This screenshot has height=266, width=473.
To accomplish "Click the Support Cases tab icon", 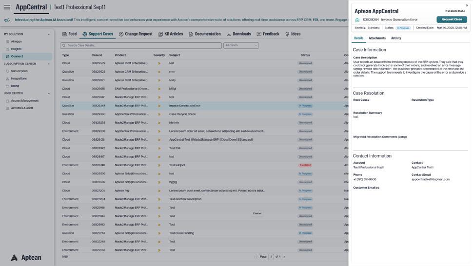I will click(85, 34).
